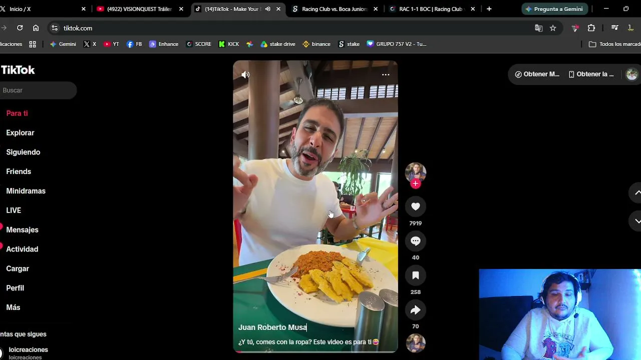The height and width of the screenshot is (360, 641).
Task: Expand the Más menu
Action: pyautogui.click(x=13, y=307)
